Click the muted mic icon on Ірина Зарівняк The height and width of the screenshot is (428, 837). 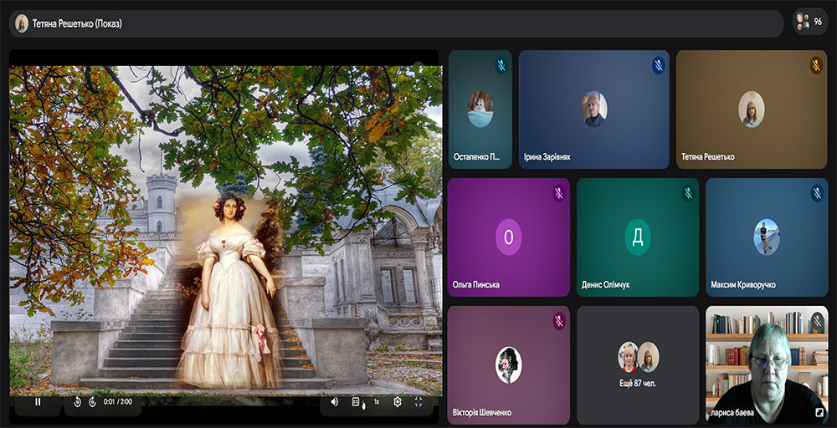tap(658, 65)
